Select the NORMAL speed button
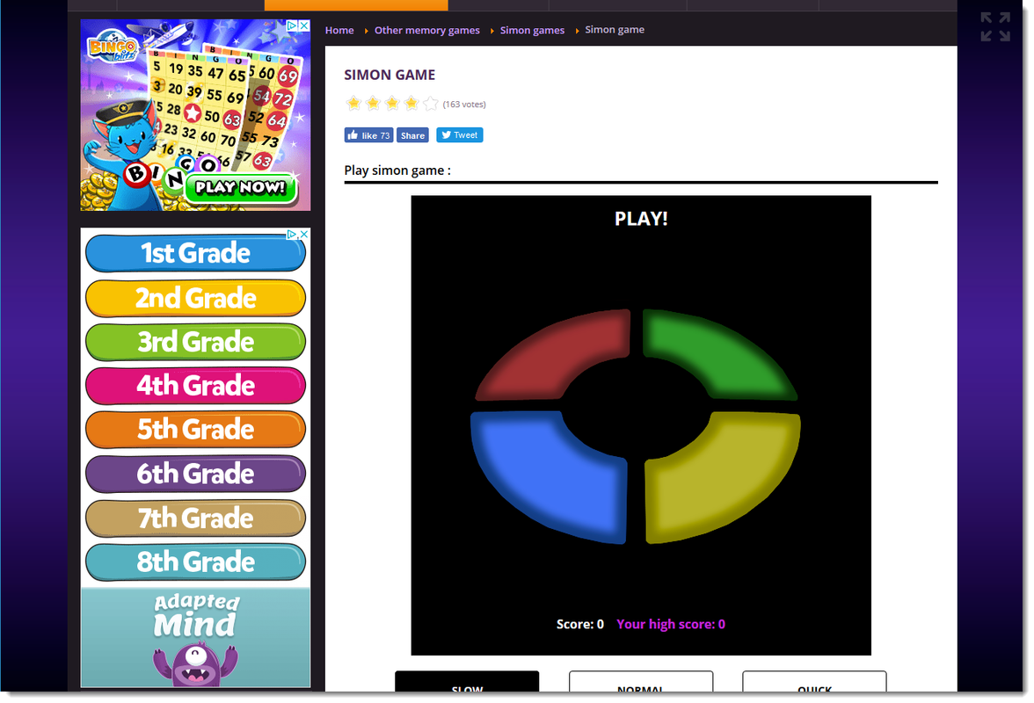Image resolution: width=1034 pixels, height=703 pixels. 641,682
